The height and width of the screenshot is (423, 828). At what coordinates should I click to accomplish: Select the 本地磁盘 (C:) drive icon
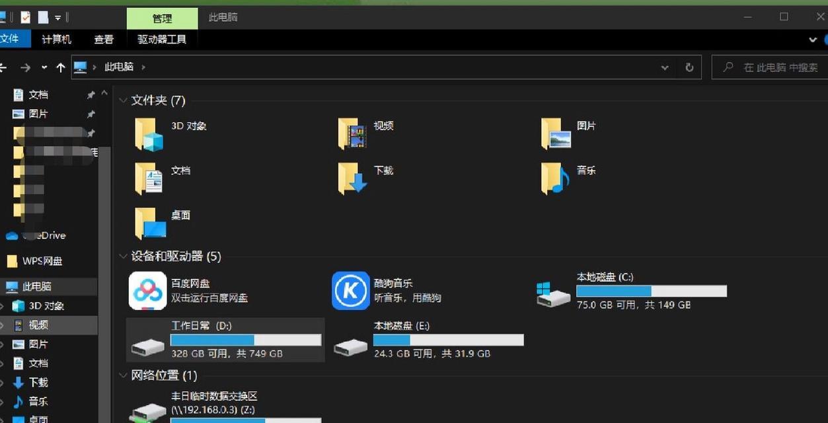tap(553, 294)
